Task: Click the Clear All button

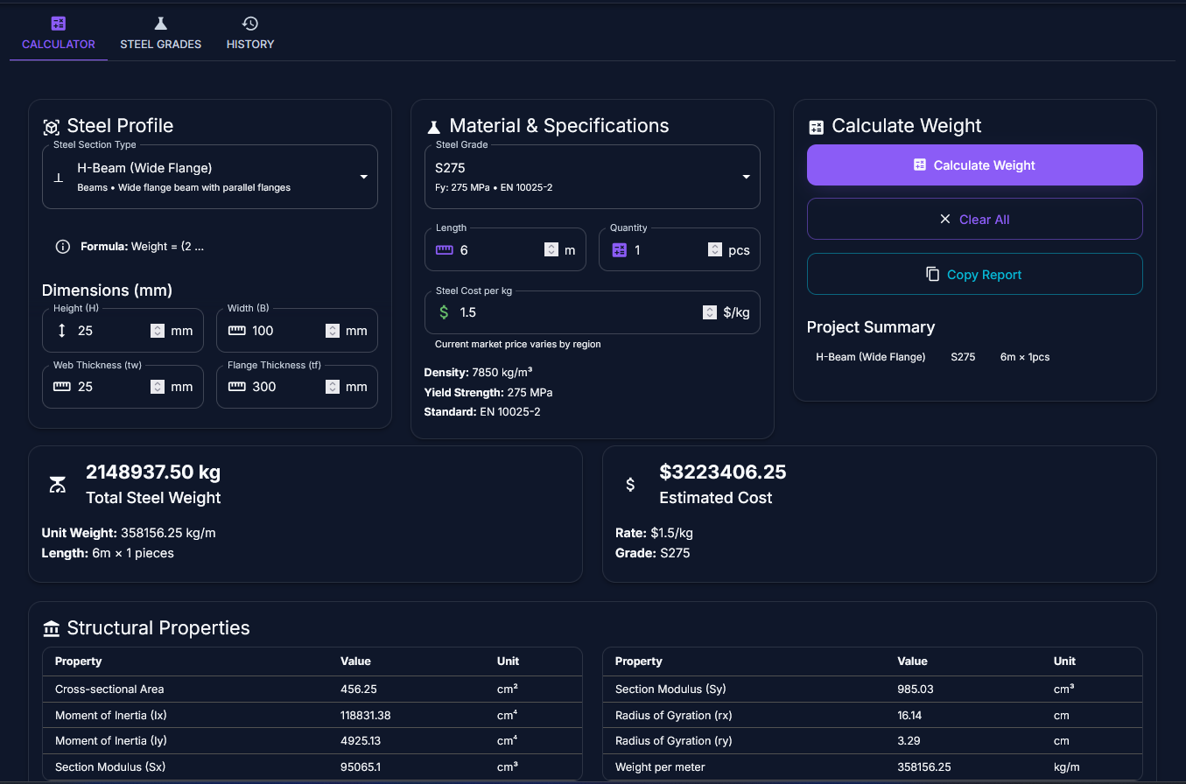Action: click(x=974, y=220)
